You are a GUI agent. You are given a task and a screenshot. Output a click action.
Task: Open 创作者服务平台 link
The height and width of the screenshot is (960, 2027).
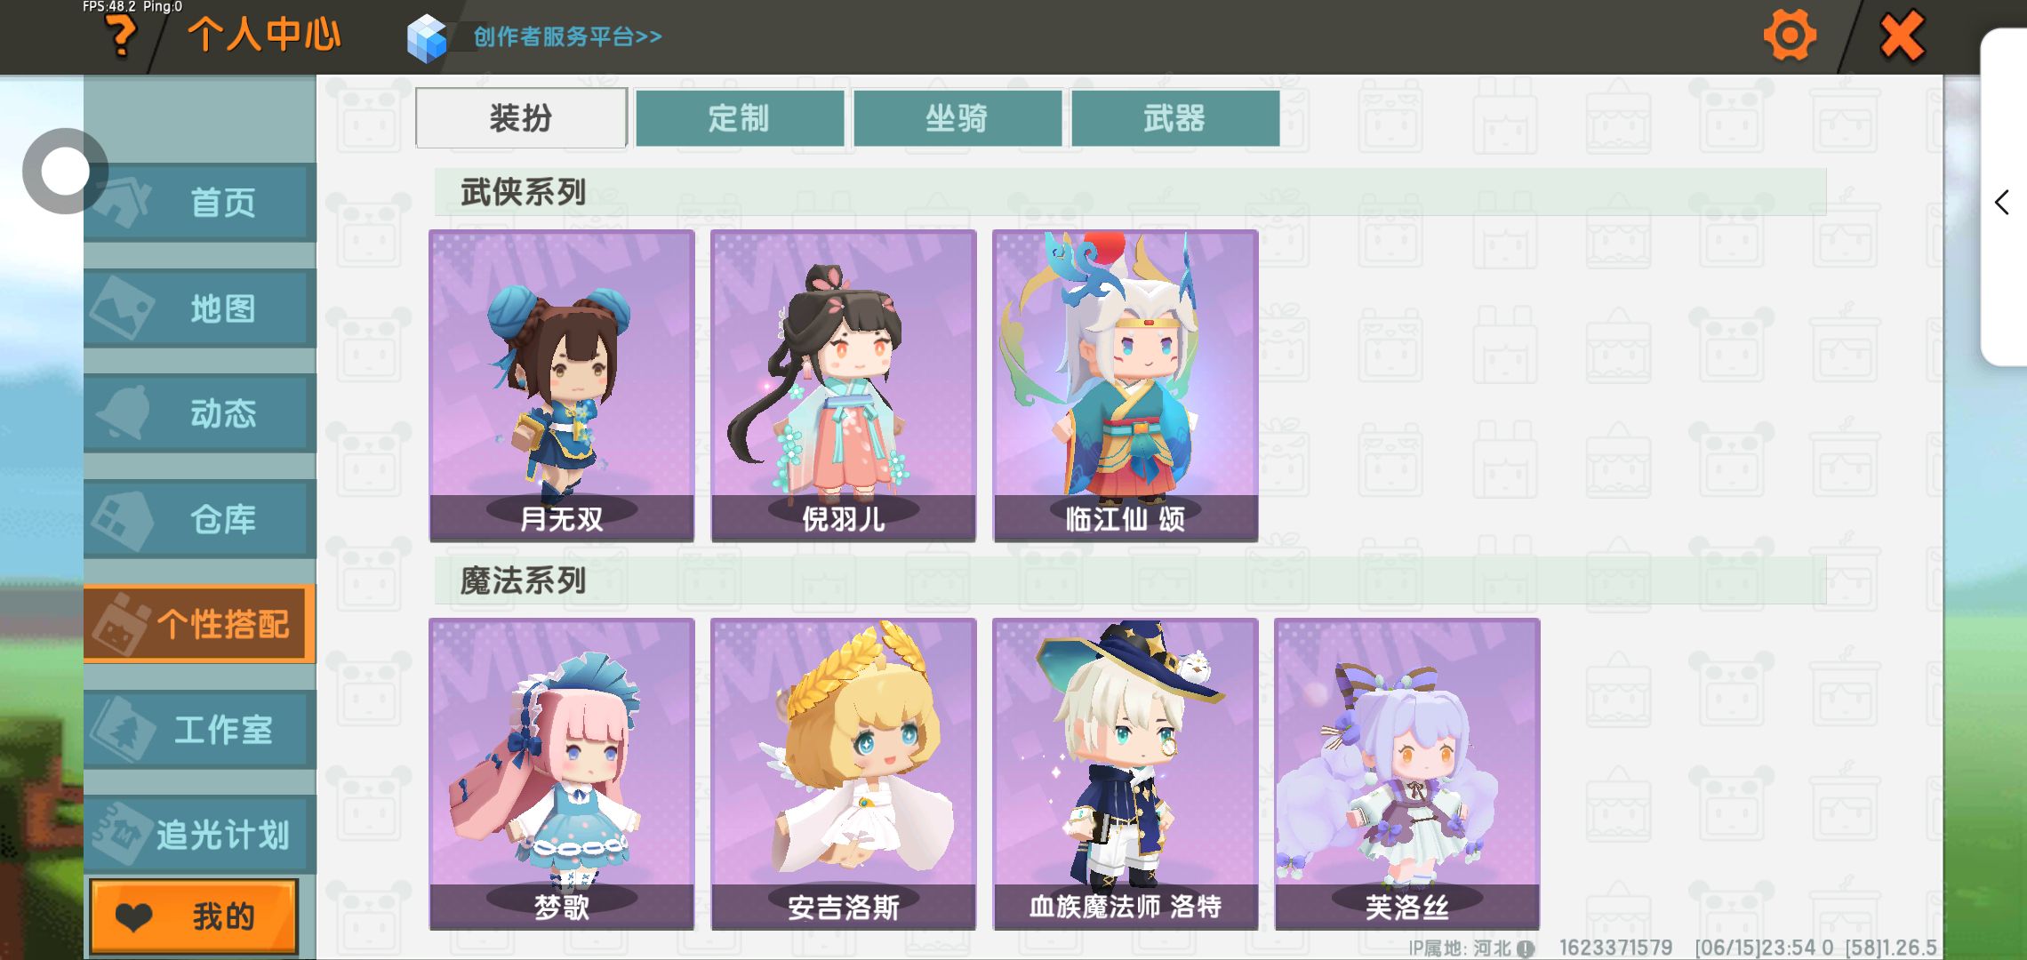567,36
